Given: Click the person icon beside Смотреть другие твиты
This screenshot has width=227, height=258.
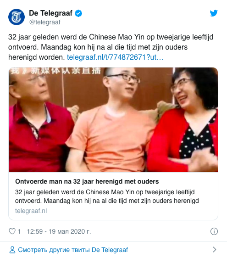Looking at the screenshot, I should tap(12, 250).
